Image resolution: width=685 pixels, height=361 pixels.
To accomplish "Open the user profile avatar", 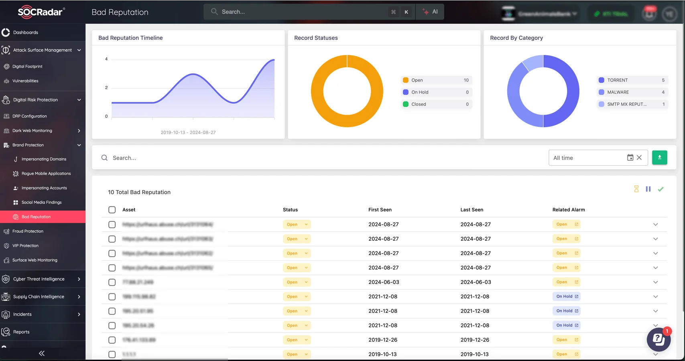I will click(669, 14).
